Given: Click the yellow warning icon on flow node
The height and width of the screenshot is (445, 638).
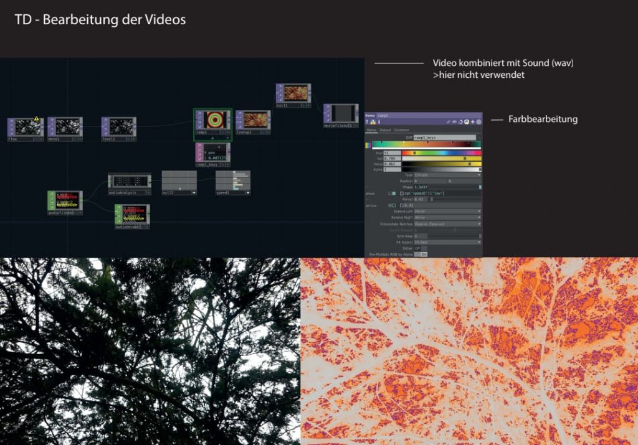Looking at the screenshot, I should [x=36, y=118].
